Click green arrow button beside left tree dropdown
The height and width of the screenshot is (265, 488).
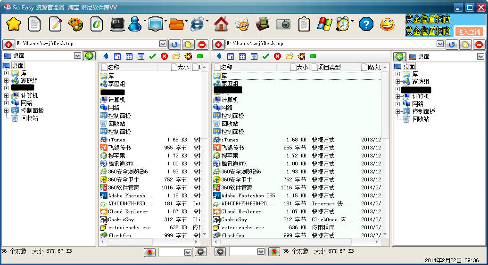pos(89,56)
